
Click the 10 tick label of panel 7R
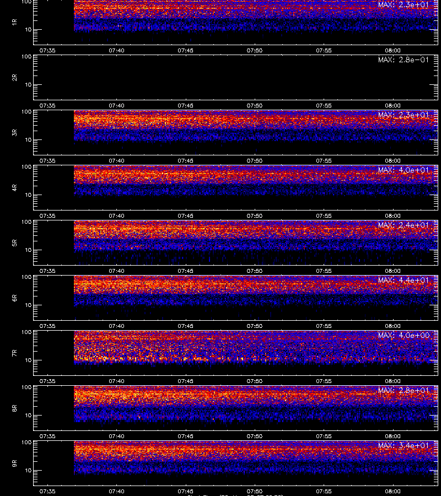[x=28, y=360]
